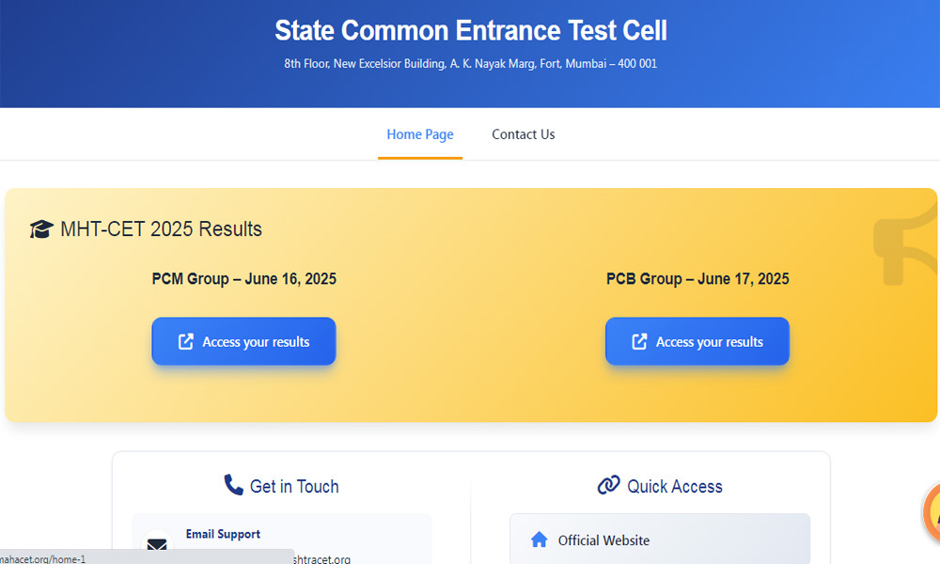The width and height of the screenshot is (940, 564).
Task: Click the phone icon beside Get in Touch
Action: pyautogui.click(x=233, y=485)
